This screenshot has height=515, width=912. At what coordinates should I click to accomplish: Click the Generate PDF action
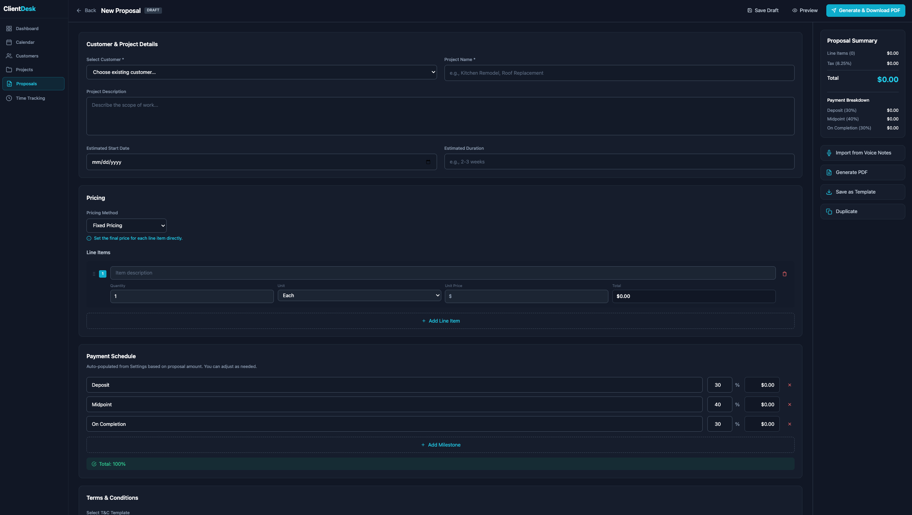point(862,172)
